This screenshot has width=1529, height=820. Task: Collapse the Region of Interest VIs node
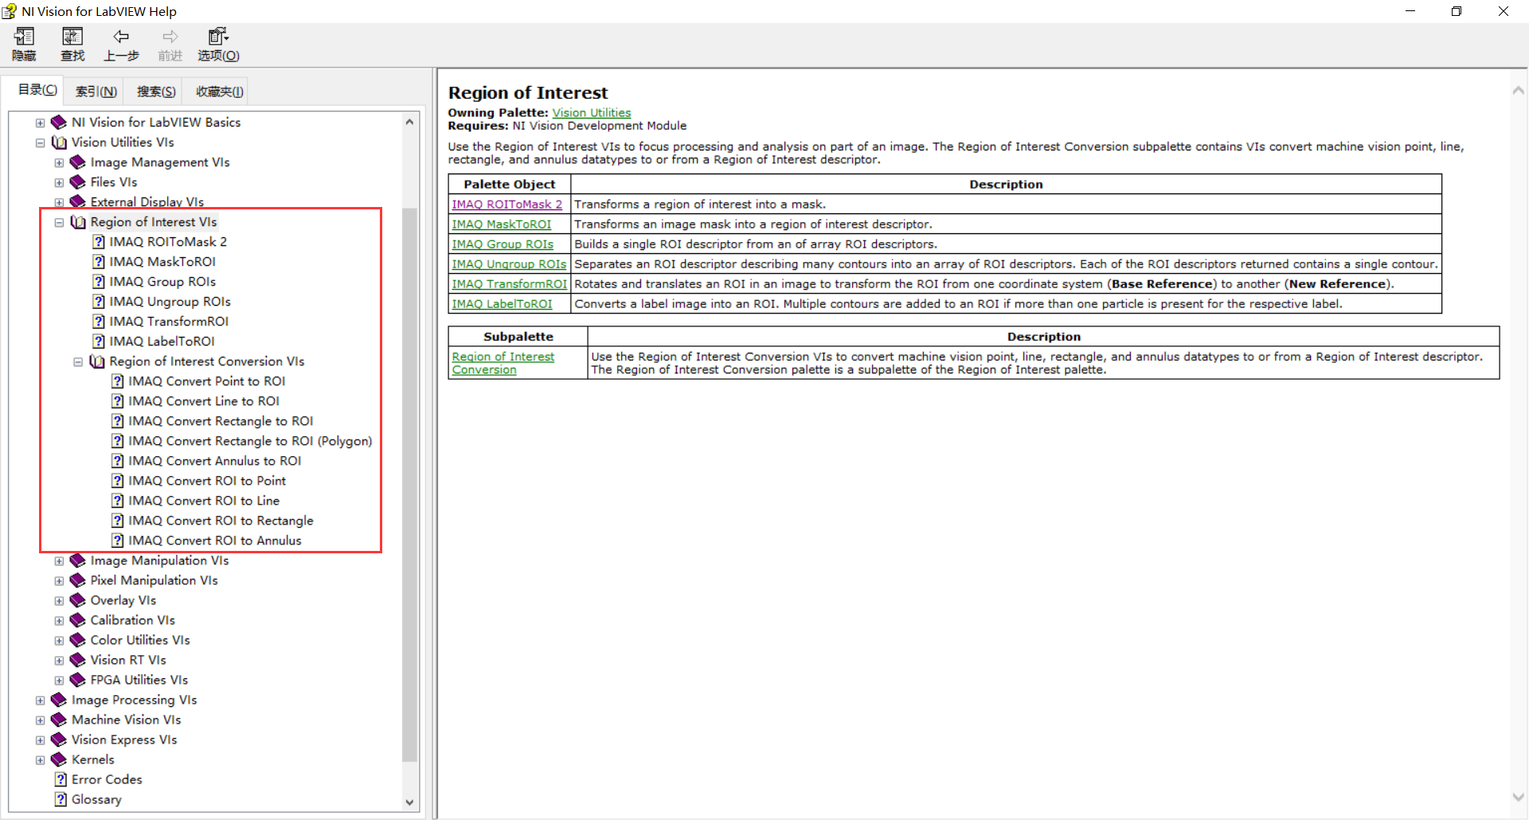[x=59, y=222]
